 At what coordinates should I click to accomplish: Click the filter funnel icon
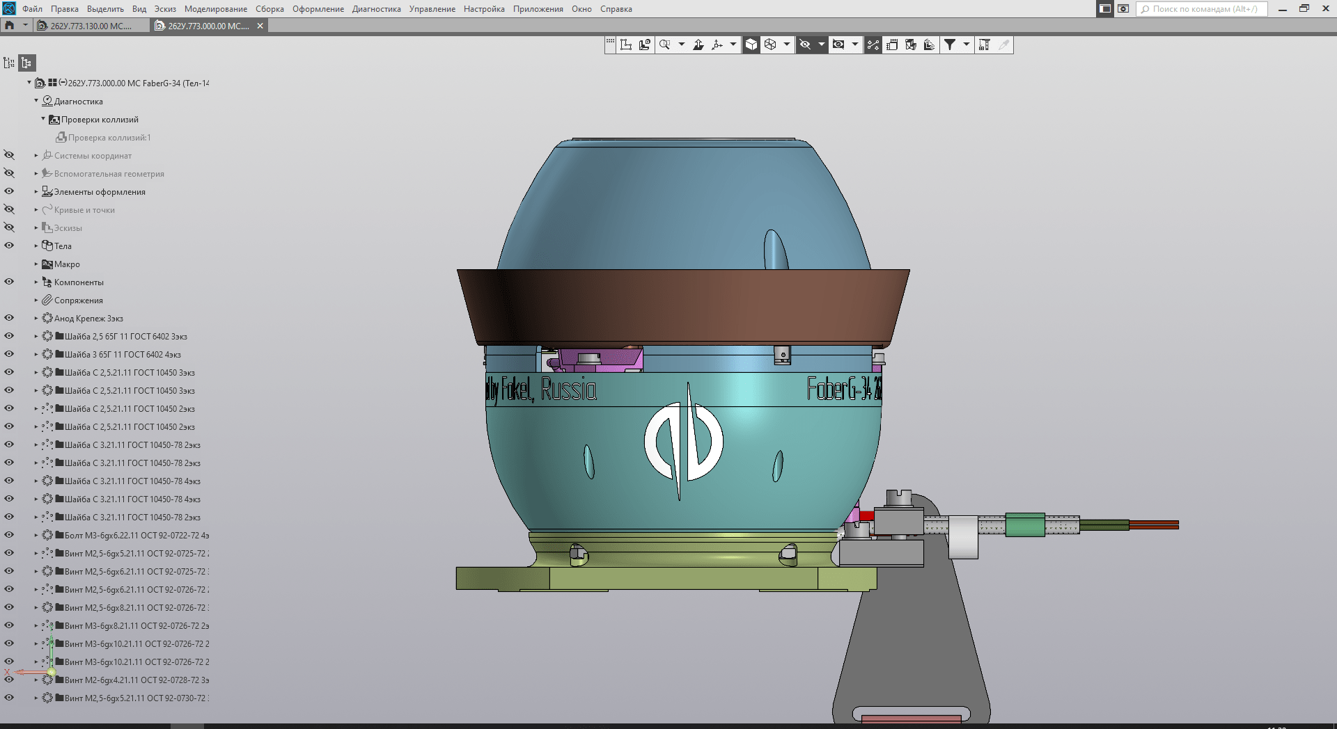(950, 45)
